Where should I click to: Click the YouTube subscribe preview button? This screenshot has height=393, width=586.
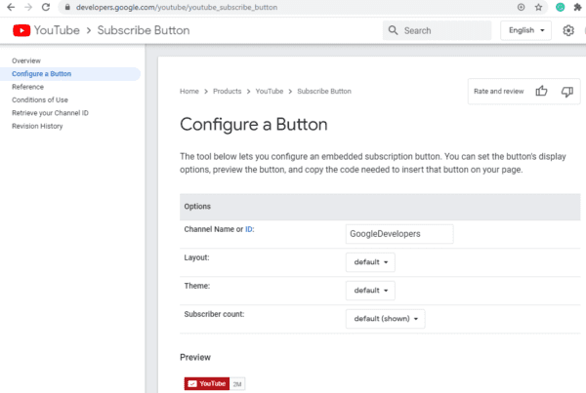click(207, 383)
